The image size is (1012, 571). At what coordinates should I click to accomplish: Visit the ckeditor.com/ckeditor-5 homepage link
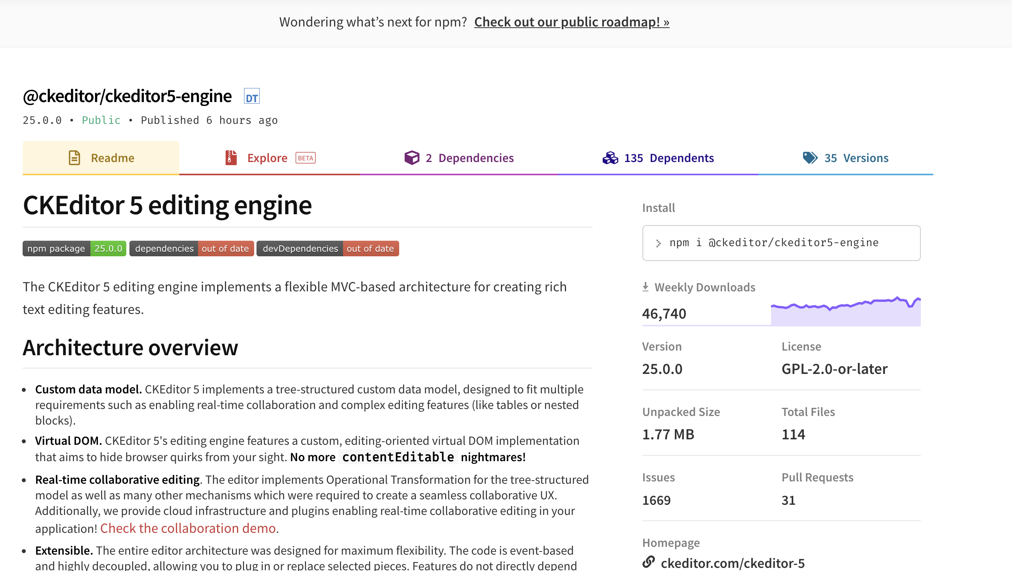coord(732,563)
